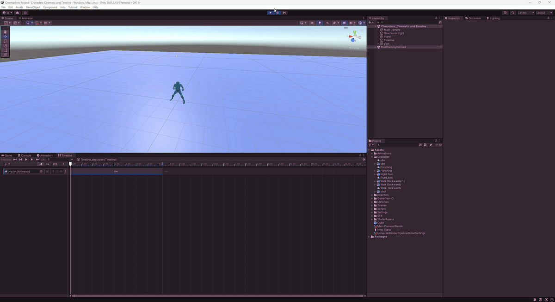Open the Timeline settings gear
Image resolution: width=555 pixels, height=302 pixels.
point(364,159)
